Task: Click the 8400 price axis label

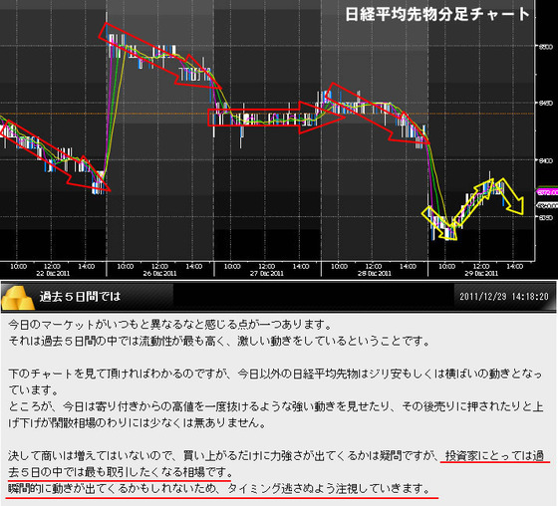Action: 546,160
